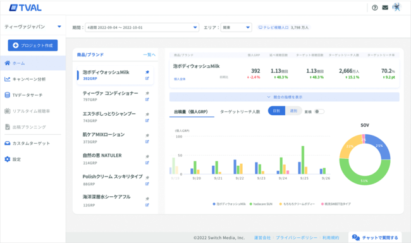
Task: Toggle hadacare SUN legend series
Action: point(261,204)
